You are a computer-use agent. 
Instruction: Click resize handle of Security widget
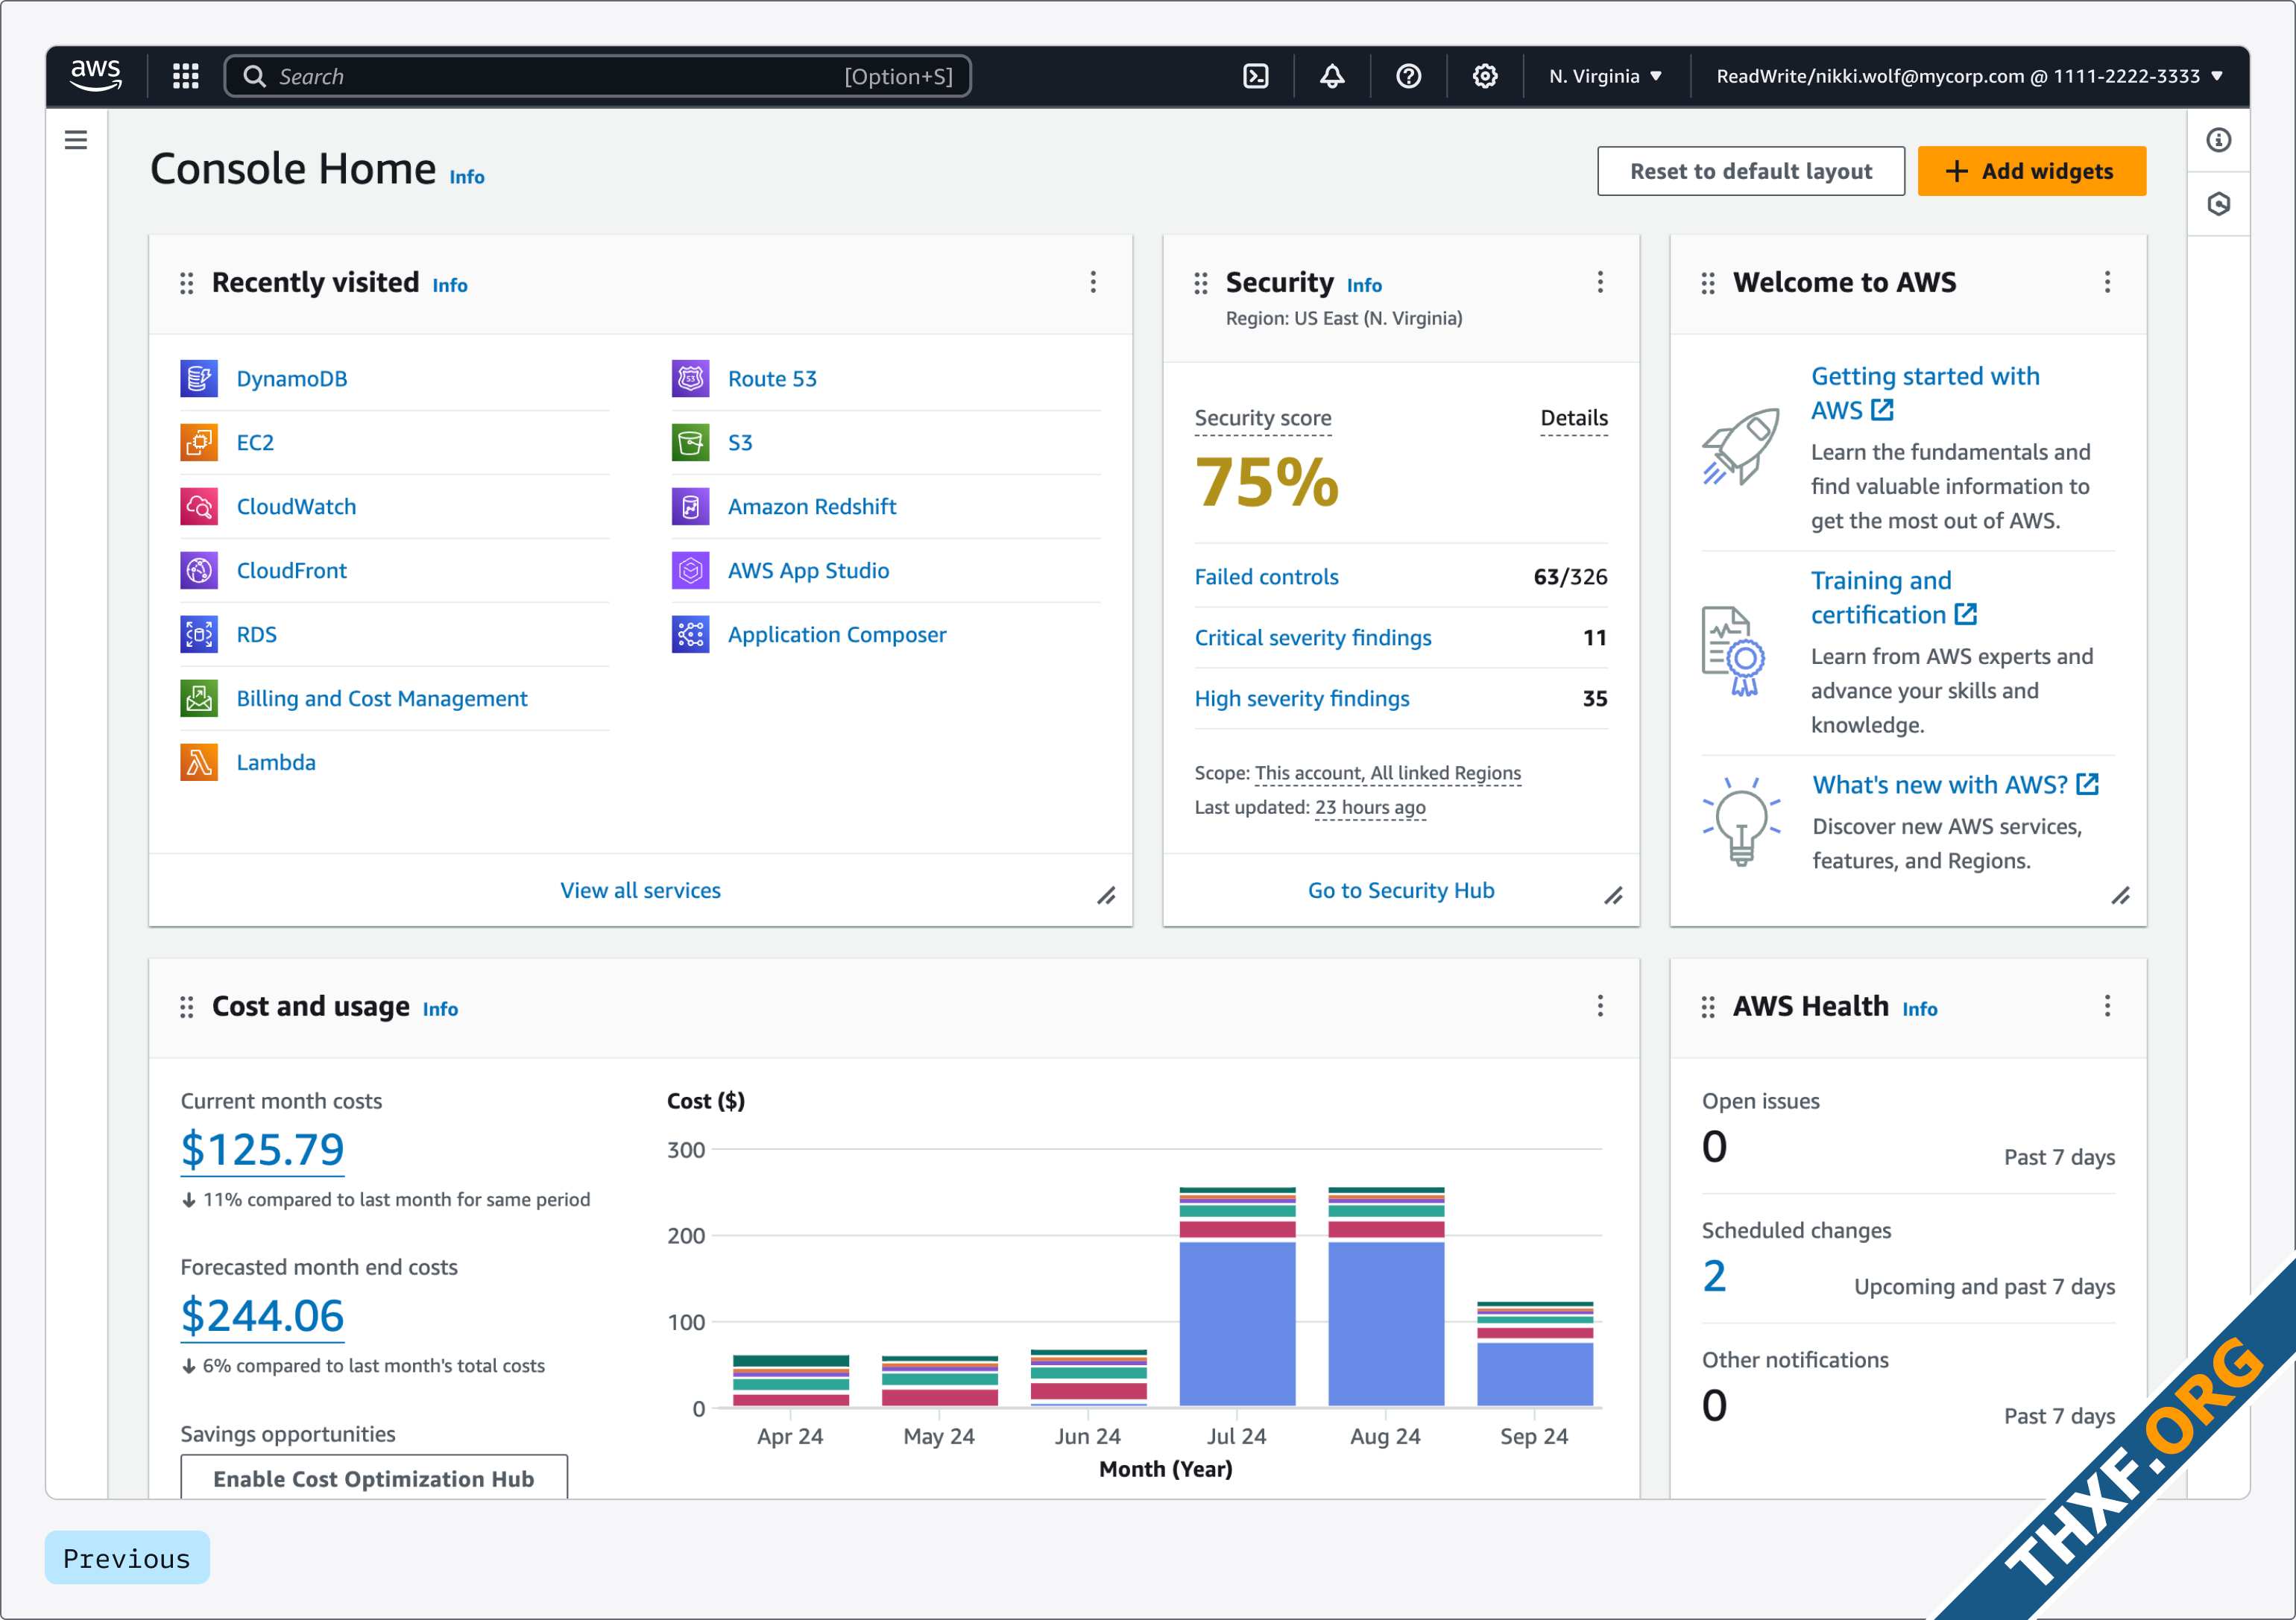(x=1613, y=896)
